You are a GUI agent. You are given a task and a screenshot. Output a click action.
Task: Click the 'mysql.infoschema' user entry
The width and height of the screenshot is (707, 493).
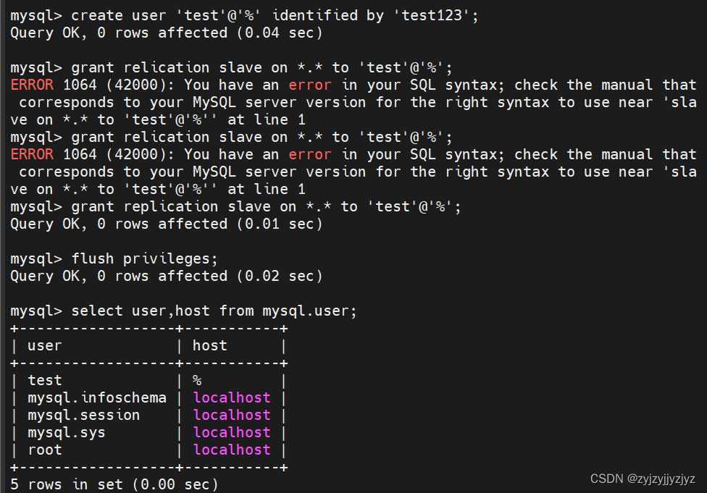tap(97, 398)
